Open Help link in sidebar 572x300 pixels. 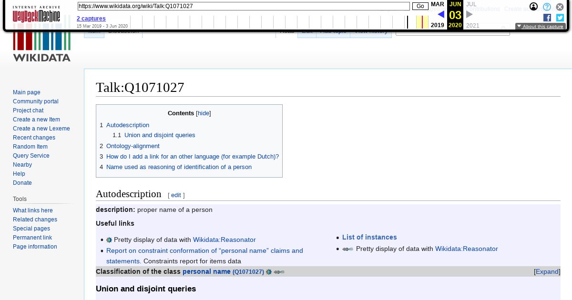click(x=19, y=174)
